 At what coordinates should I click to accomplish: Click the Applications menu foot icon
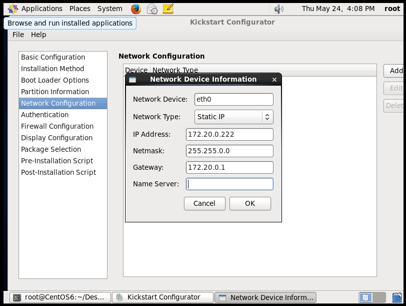click(13, 9)
